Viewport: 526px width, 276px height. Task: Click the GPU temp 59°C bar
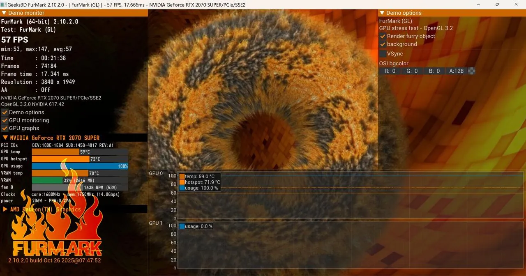pos(80,152)
